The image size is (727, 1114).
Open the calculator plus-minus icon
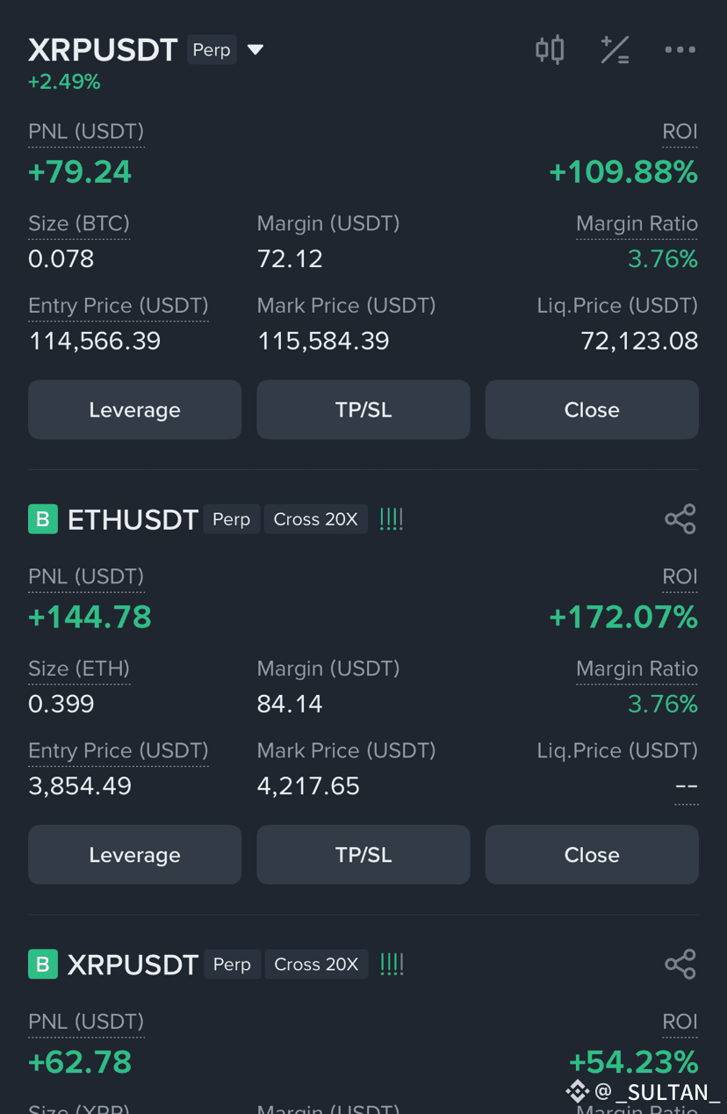[615, 50]
